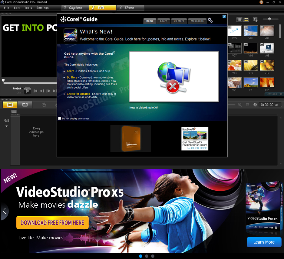Jump to start with Home button
The image size is (284, 259).
click(35, 91)
